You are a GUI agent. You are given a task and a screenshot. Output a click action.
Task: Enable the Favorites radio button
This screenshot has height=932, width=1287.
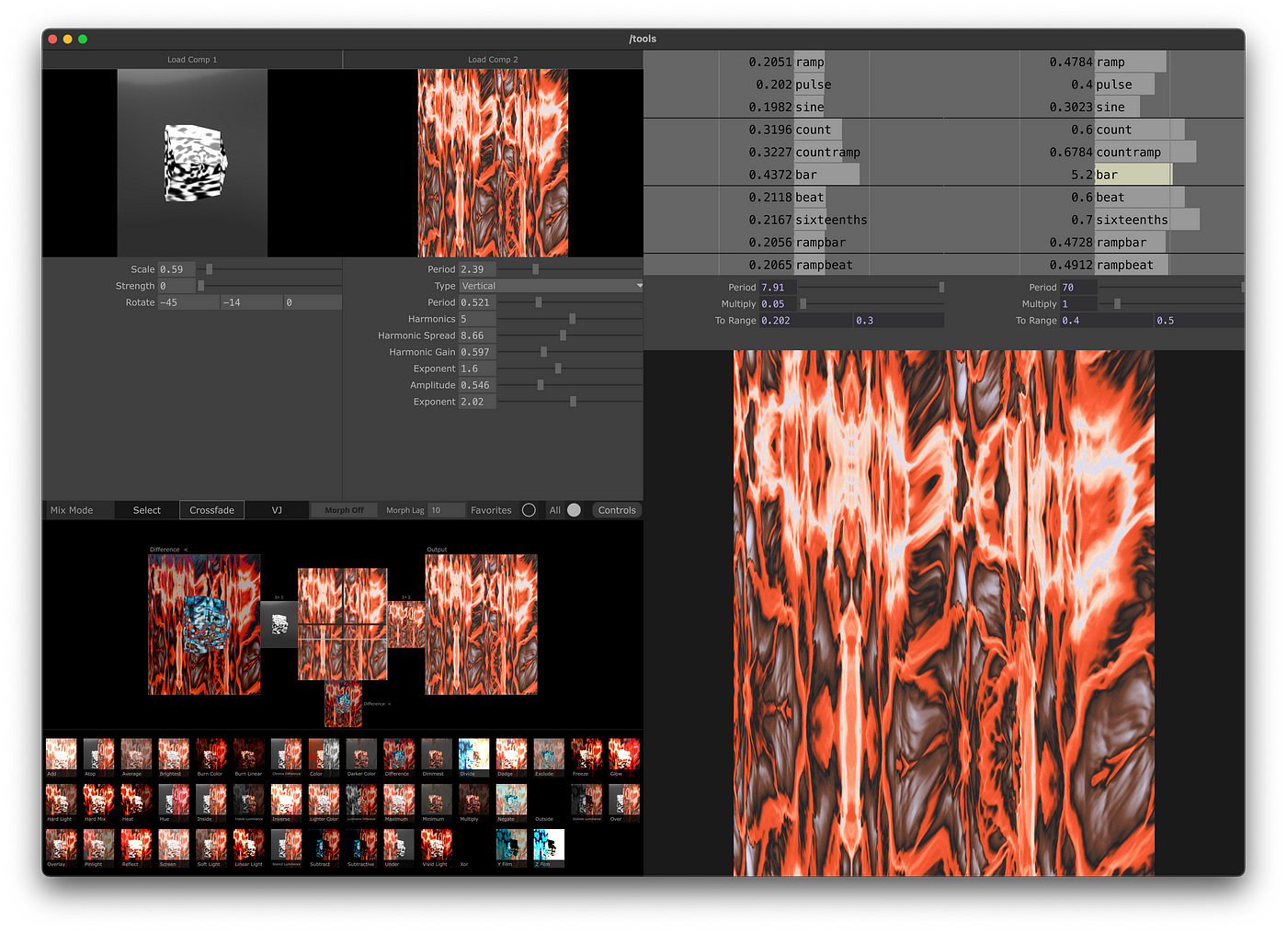tap(529, 510)
